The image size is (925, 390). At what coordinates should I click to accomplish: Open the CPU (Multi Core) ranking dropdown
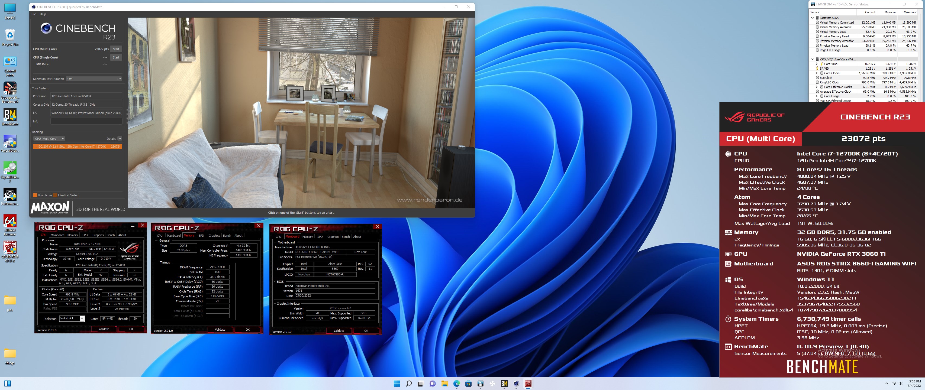(x=49, y=139)
